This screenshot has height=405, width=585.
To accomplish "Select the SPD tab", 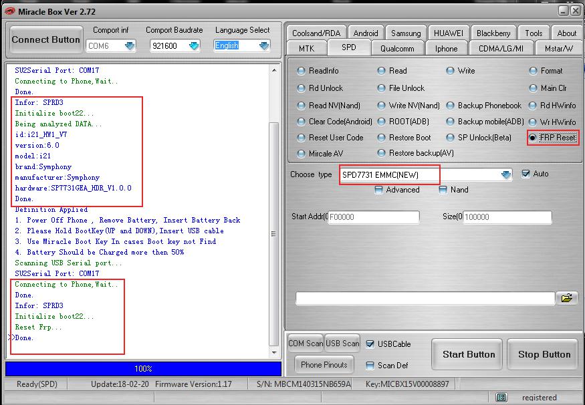I will point(349,47).
